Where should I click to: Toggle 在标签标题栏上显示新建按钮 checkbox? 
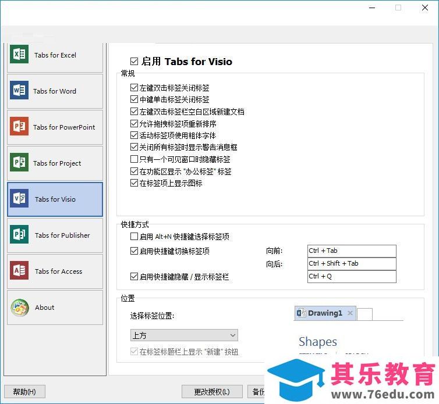pos(134,352)
